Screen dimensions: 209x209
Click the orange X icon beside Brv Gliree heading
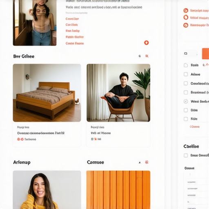pos(147,56)
